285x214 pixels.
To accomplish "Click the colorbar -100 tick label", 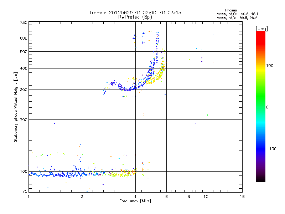I will pyautogui.click(x=271, y=149).
